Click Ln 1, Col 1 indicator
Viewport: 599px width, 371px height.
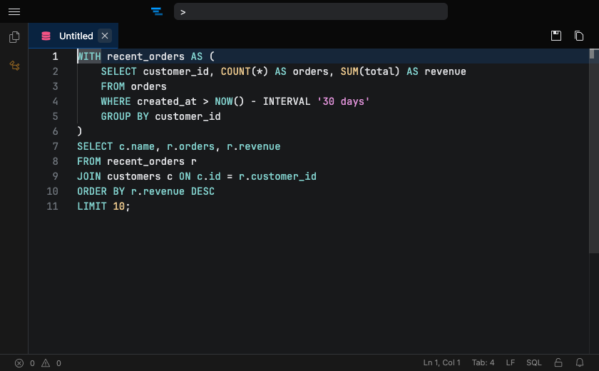click(x=441, y=362)
